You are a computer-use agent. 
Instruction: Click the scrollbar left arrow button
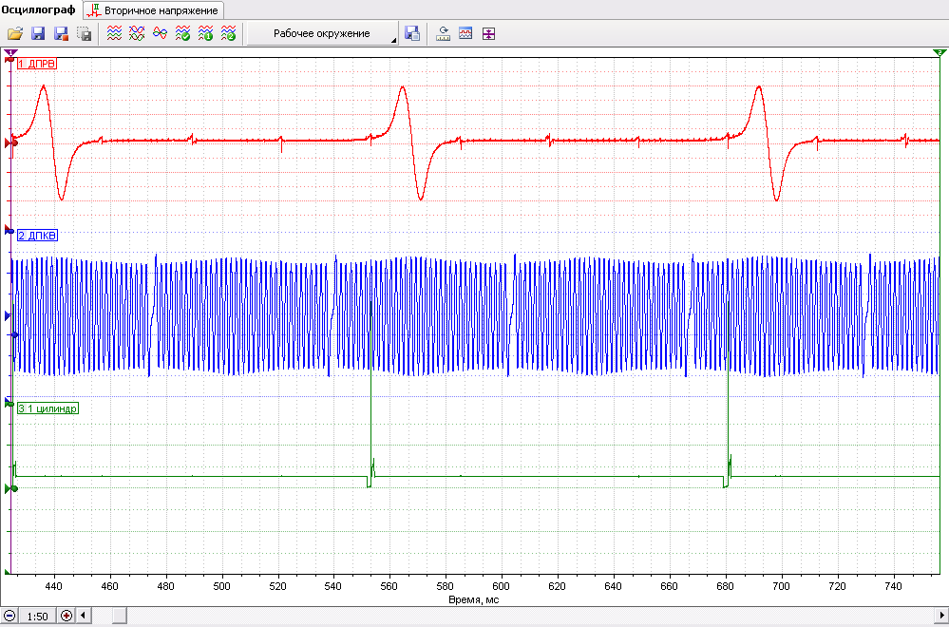point(83,617)
